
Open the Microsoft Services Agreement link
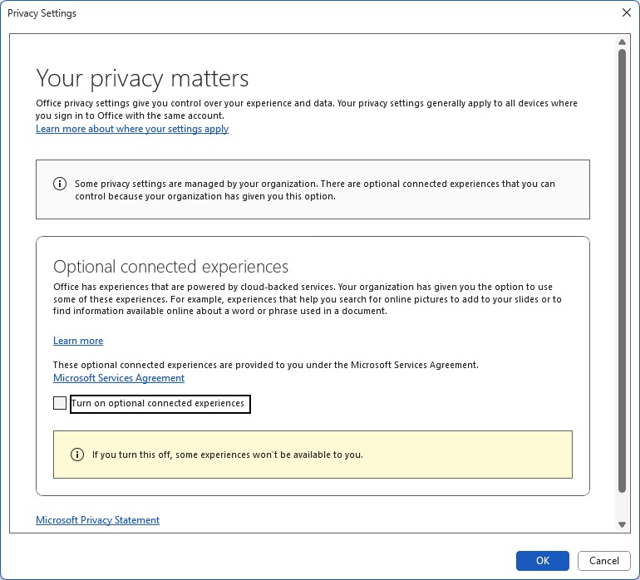[x=119, y=378]
